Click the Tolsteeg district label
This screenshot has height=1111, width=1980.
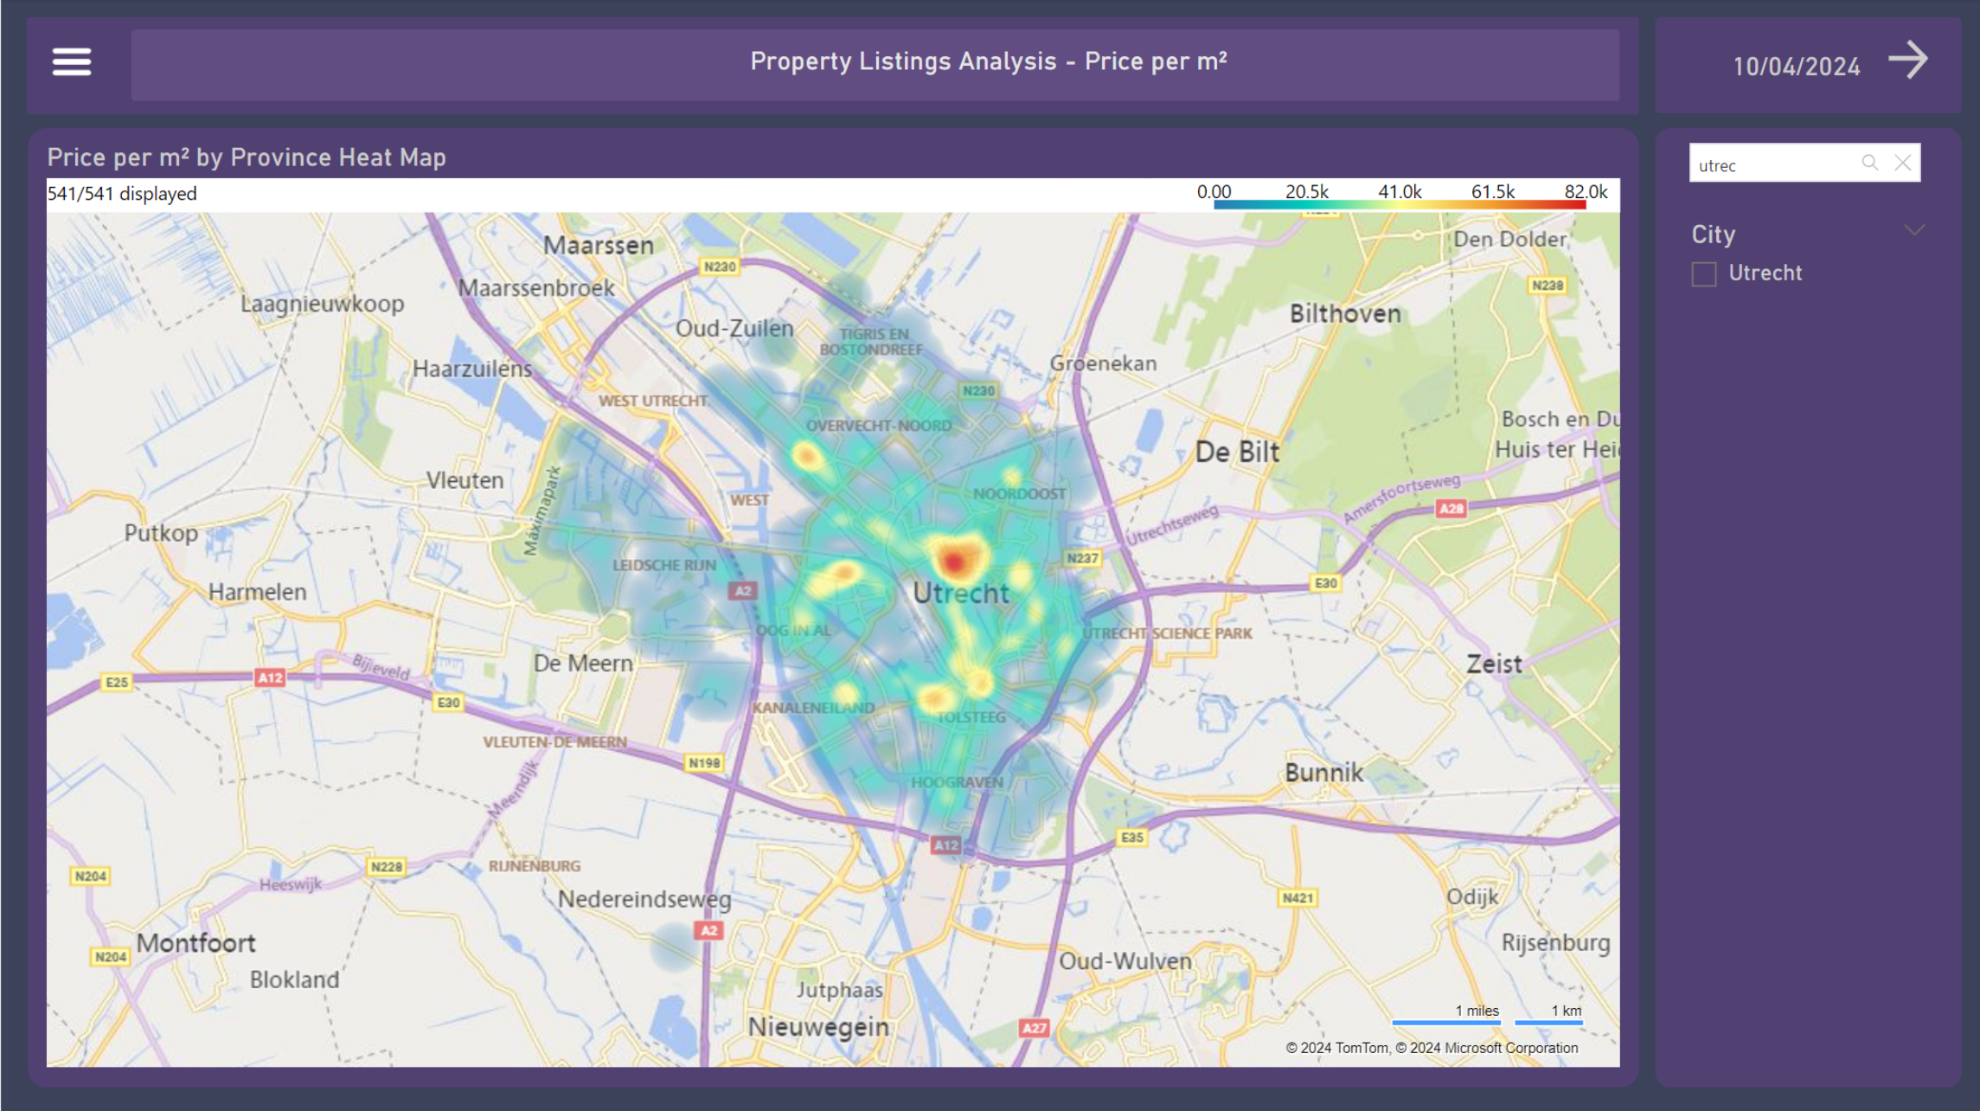(971, 717)
